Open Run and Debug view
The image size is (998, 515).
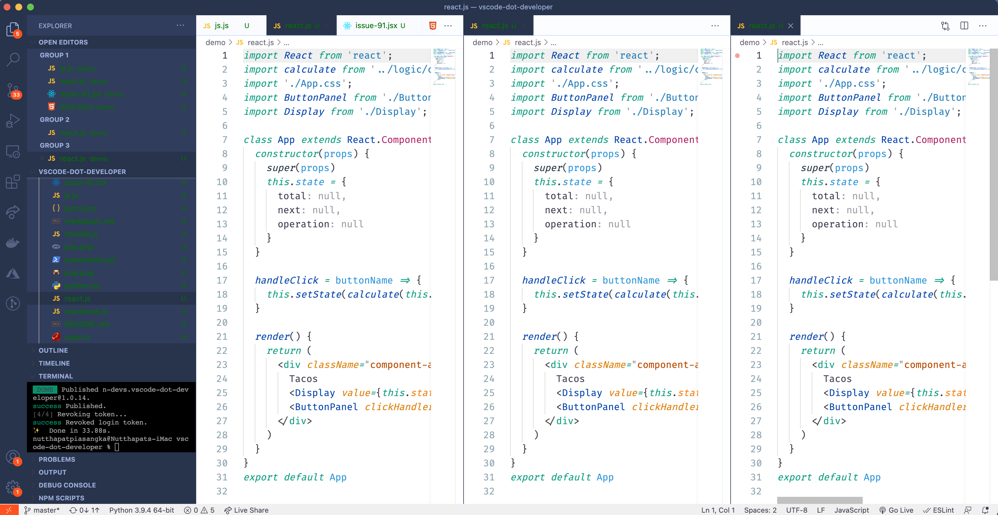13,120
